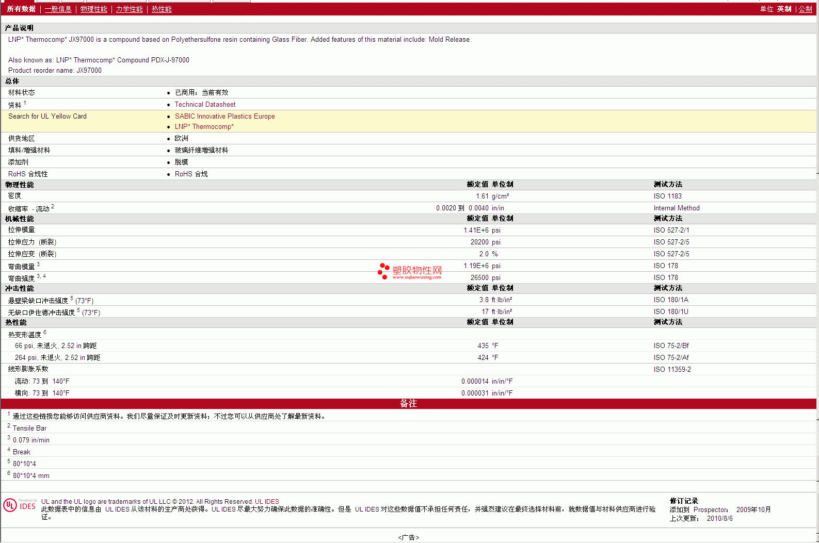Click the 悬壁梁缺口冲击强度 row label

point(38,301)
